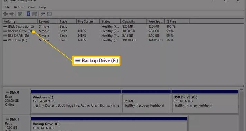The image size is (246, 131).
Task: Click the Disk 1 disk icon in lower pane
Action: (x=7, y=119)
